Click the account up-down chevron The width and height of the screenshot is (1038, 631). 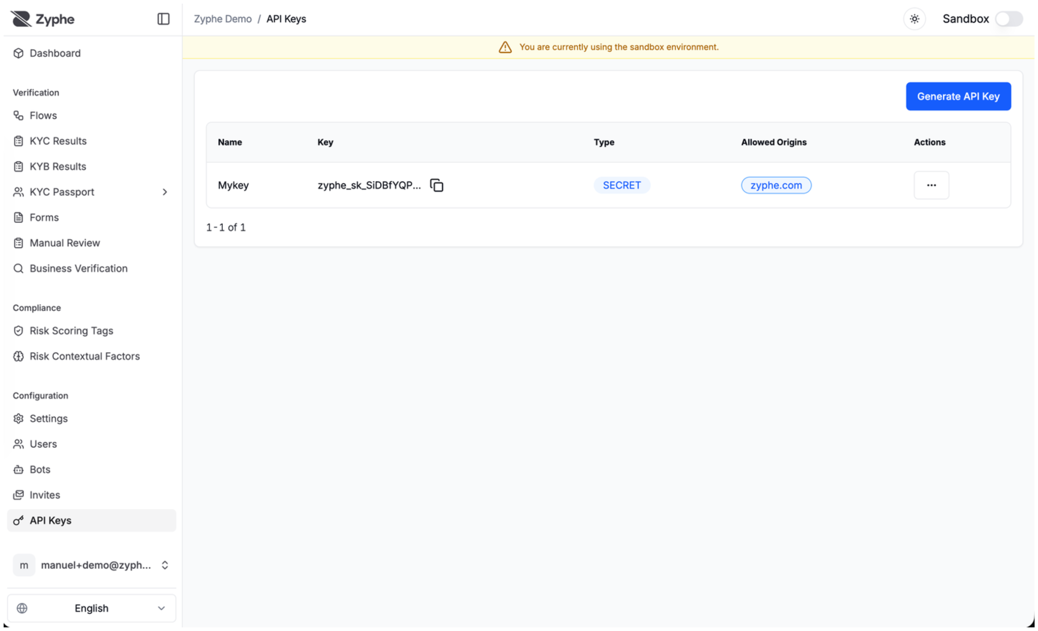(165, 566)
